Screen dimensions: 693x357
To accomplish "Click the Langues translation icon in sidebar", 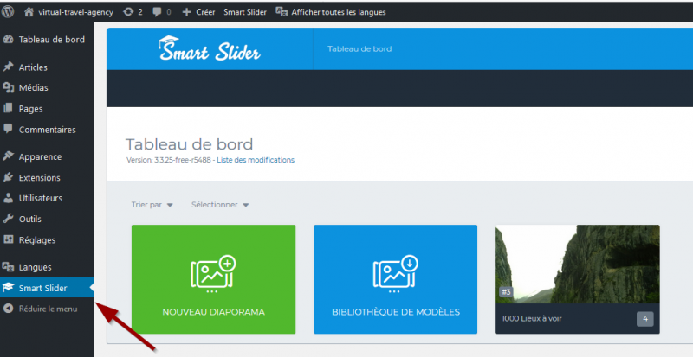I will coord(9,266).
